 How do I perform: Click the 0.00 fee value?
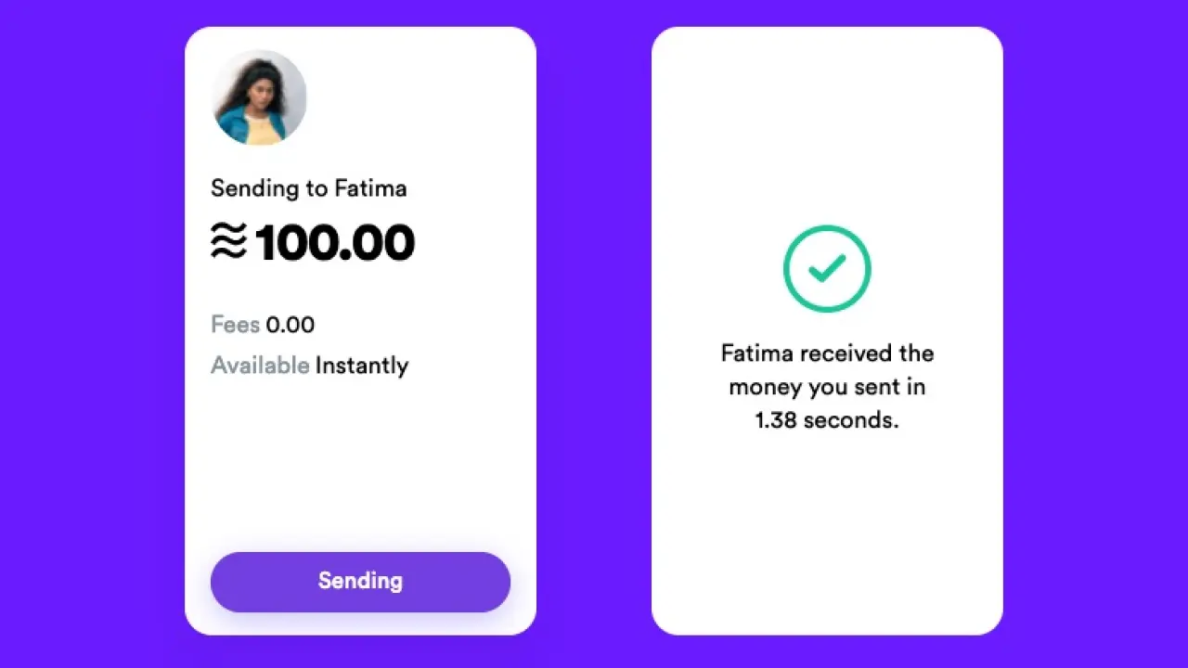(290, 325)
